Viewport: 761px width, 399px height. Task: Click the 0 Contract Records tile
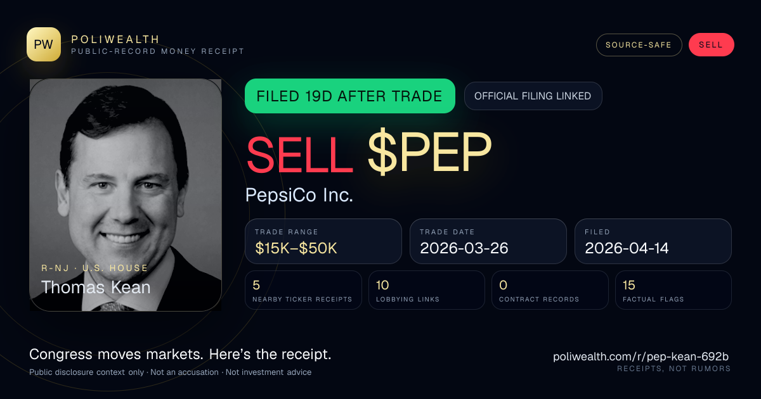550,290
